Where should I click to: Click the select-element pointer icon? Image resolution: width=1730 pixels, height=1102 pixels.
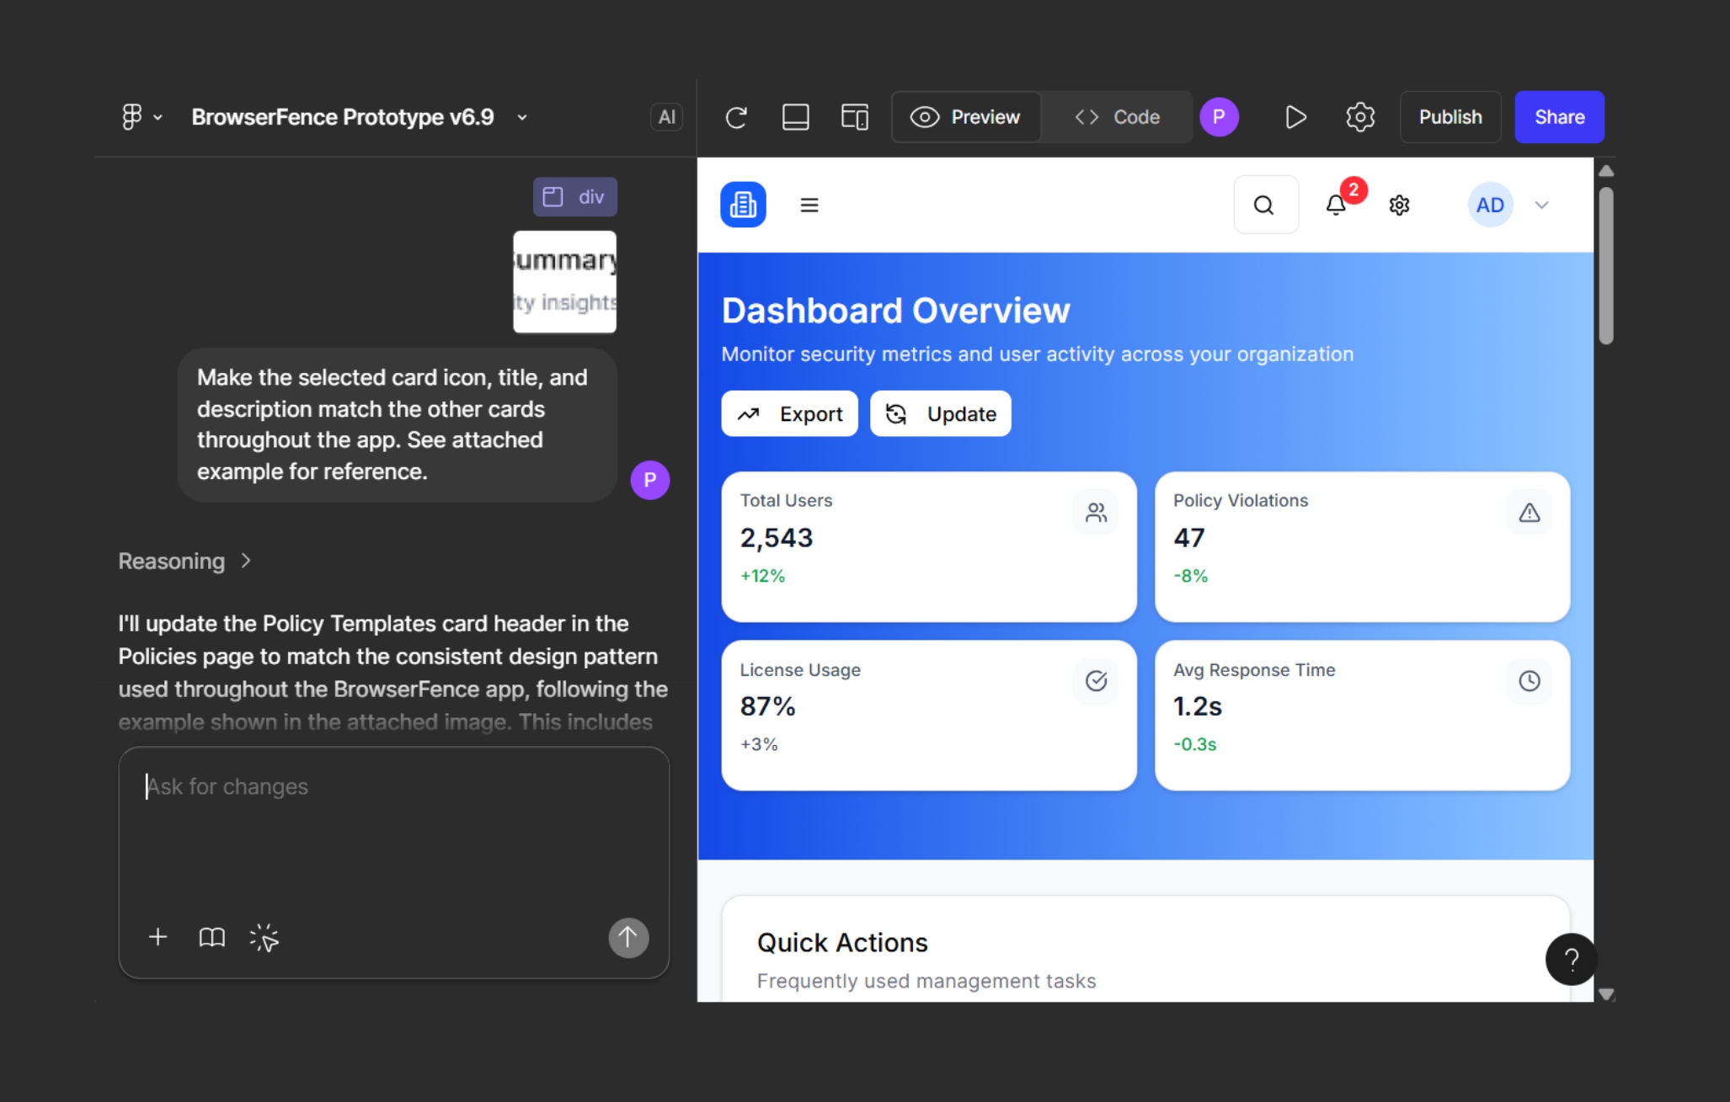tap(264, 937)
